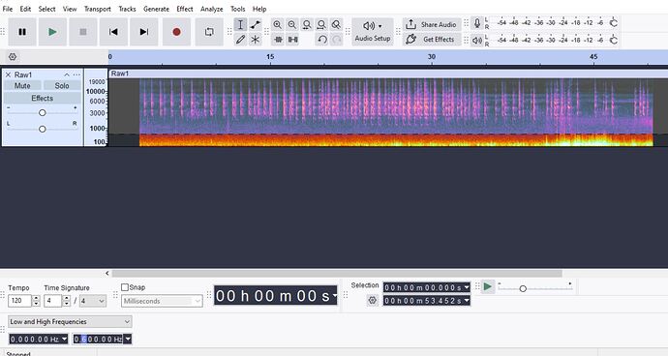Click the microphone record meter icon
The height and width of the screenshot is (356, 668).
click(477, 23)
